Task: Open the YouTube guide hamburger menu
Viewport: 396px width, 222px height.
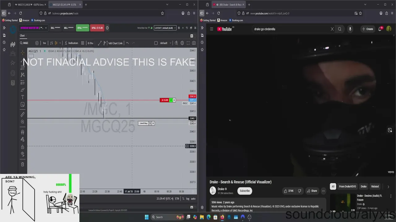Action: 212,29
